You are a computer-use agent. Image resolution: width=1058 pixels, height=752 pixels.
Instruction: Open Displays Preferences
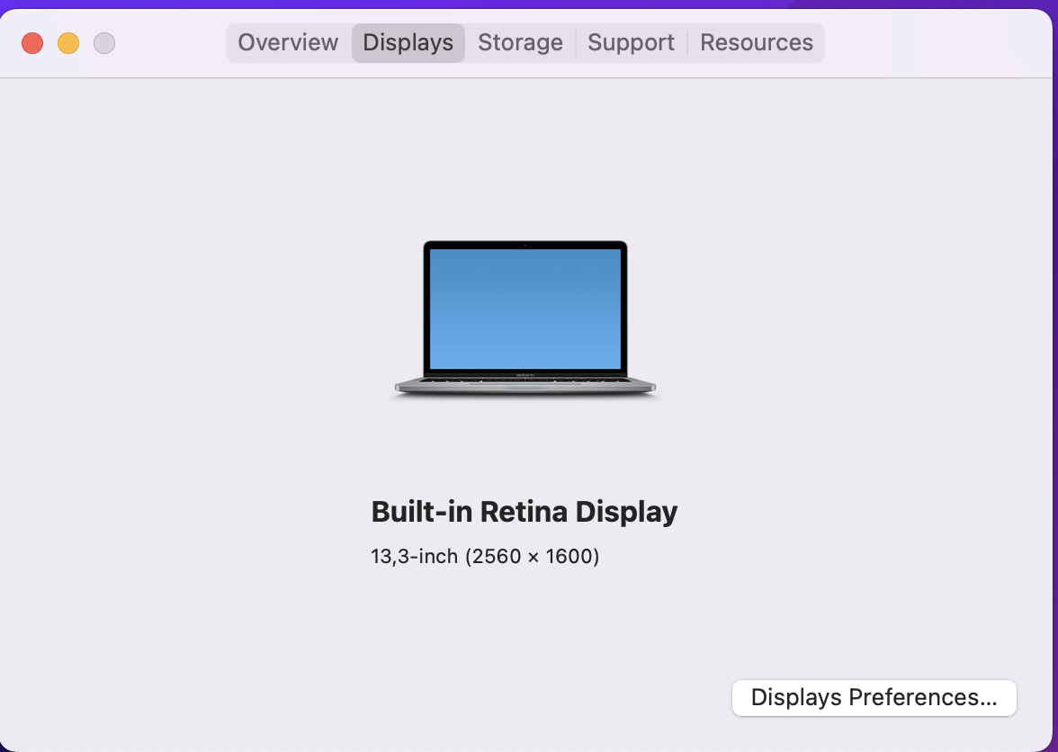(x=873, y=697)
